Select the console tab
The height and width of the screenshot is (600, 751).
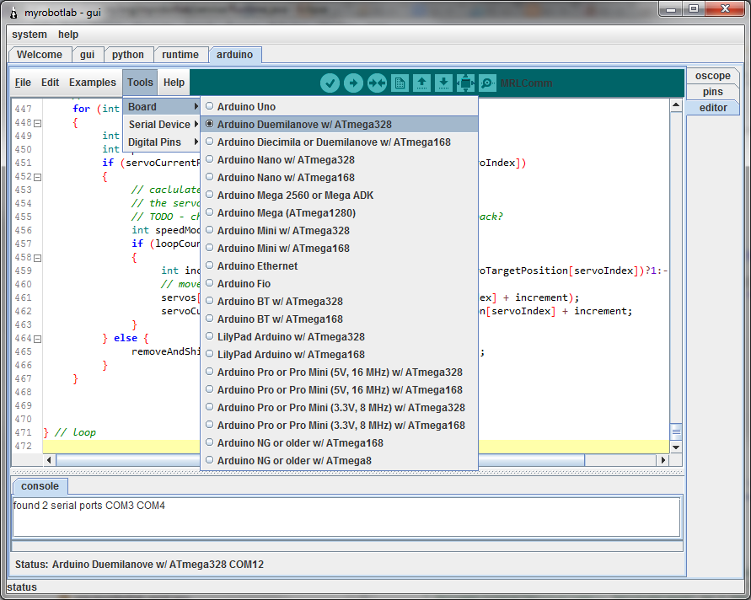[40, 486]
